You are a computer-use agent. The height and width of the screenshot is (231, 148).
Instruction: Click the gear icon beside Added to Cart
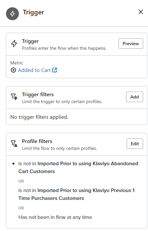click(x=13, y=70)
